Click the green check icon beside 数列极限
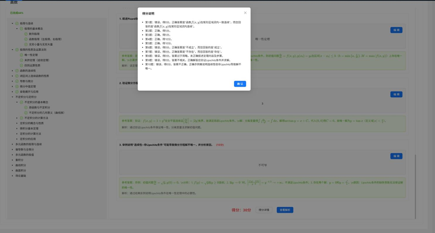435x233 pixels. point(26,34)
